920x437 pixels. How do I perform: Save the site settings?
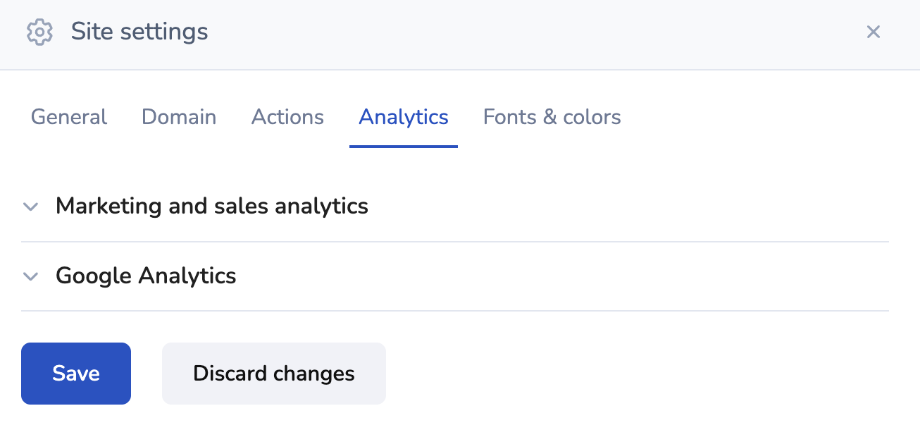pyautogui.click(x=76, y=374)
